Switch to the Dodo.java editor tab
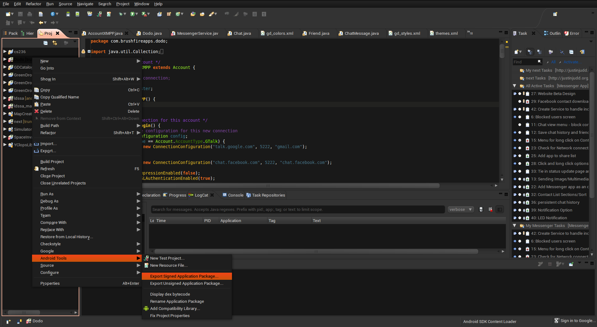The width and height of the screenshot is (597, 327). [x=152, y=33]
